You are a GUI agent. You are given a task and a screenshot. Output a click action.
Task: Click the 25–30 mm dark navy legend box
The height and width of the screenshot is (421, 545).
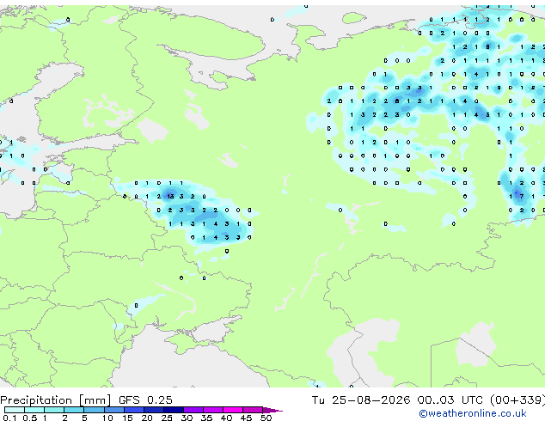(173, 410)
